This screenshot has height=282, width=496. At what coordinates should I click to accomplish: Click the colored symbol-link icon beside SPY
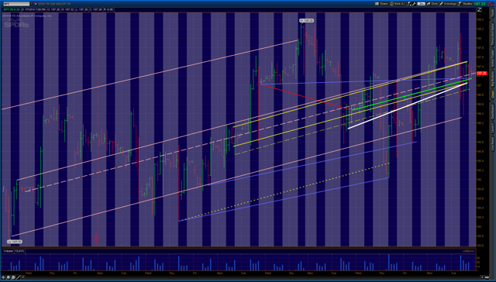pyautogui.click(x=36, y=4)
